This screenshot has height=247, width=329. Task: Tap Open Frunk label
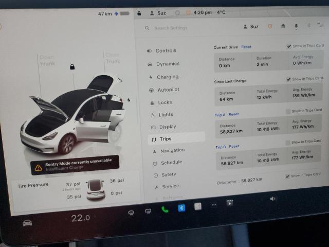click(47, 60)
